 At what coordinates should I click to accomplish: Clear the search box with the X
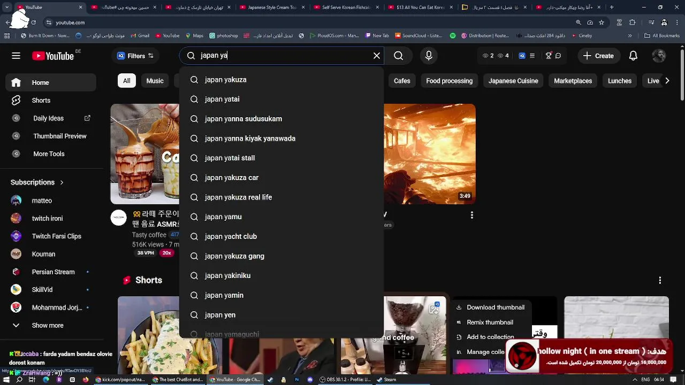(377, 56)
